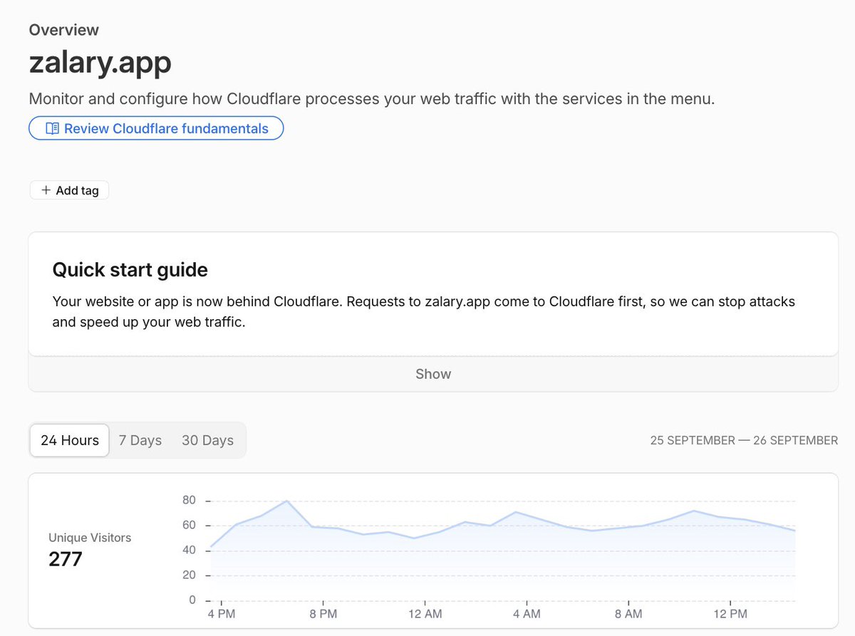Click the Quick start guide heading

click(x=130, y=270)
